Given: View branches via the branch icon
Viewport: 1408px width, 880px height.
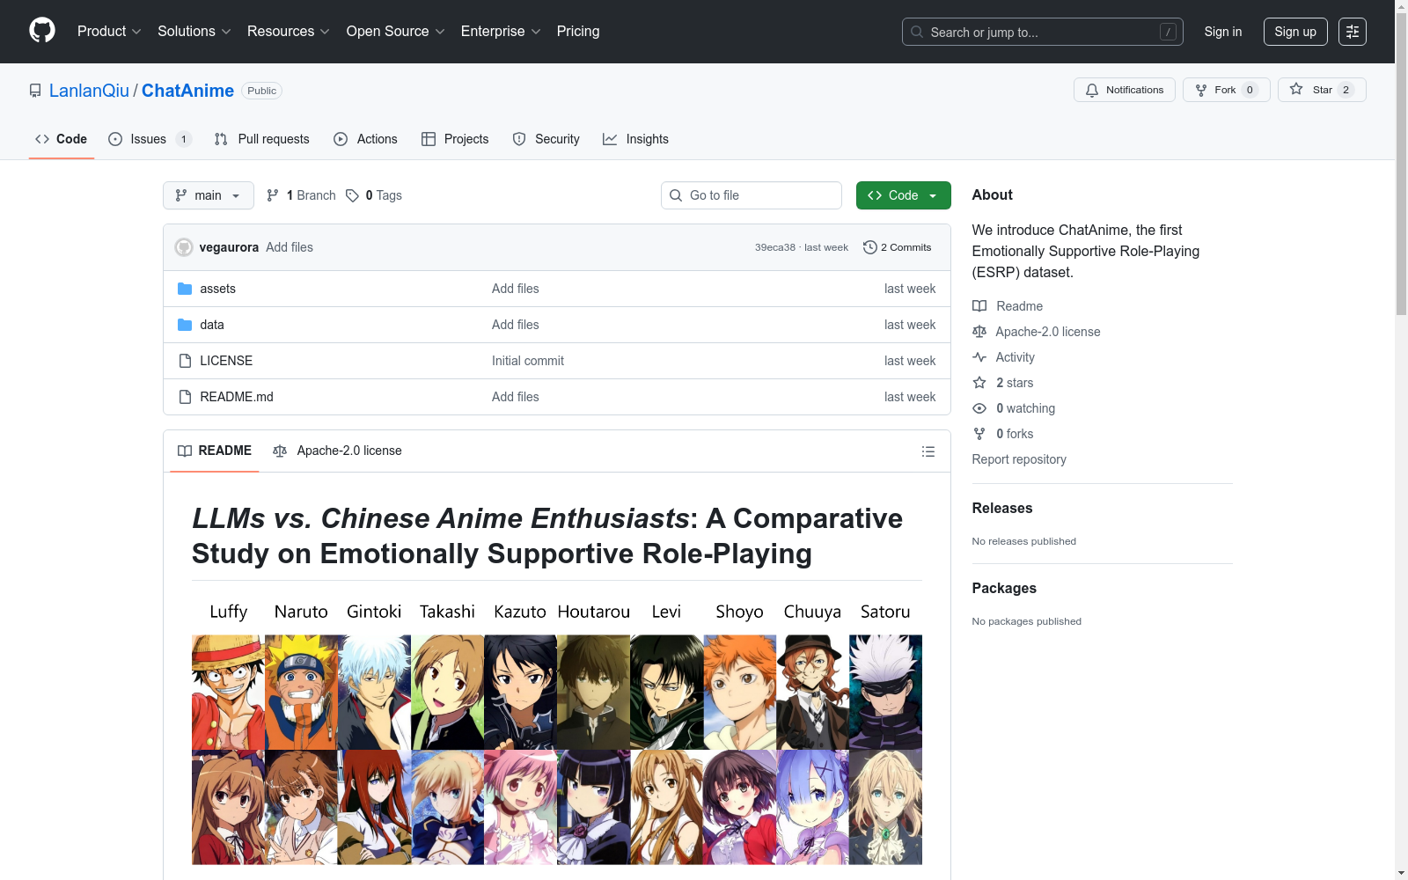Looking at the screenshot, I should [x=273, y=195].
